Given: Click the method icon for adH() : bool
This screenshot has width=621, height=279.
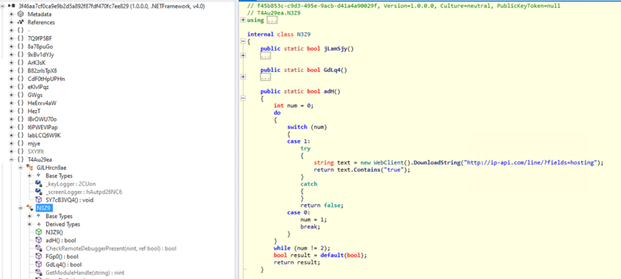Looking at the screenshot, I should click(38, 241).
